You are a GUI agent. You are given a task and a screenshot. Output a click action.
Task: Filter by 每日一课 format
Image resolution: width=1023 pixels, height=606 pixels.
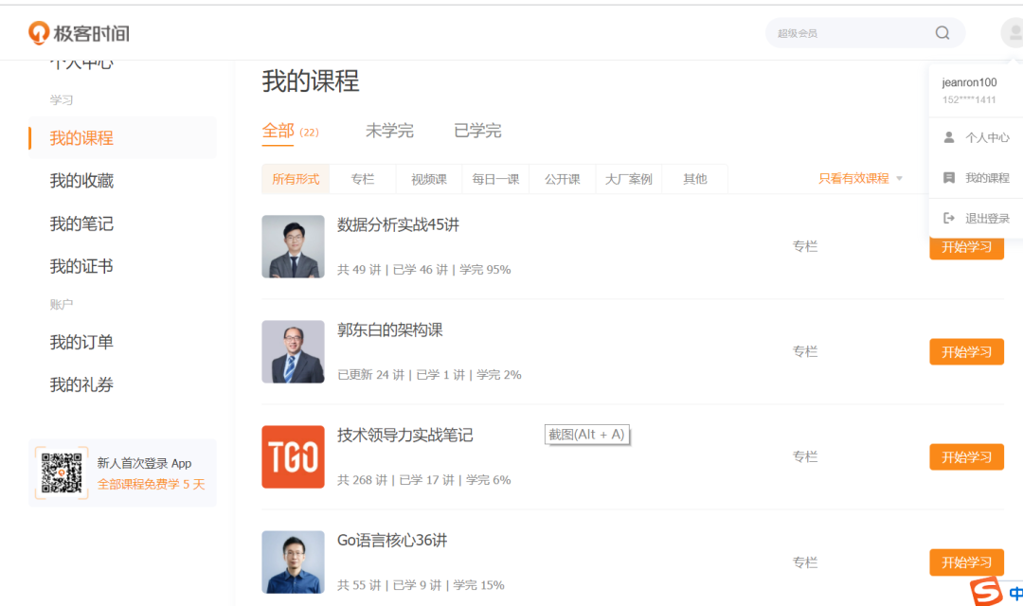(495, 179)
